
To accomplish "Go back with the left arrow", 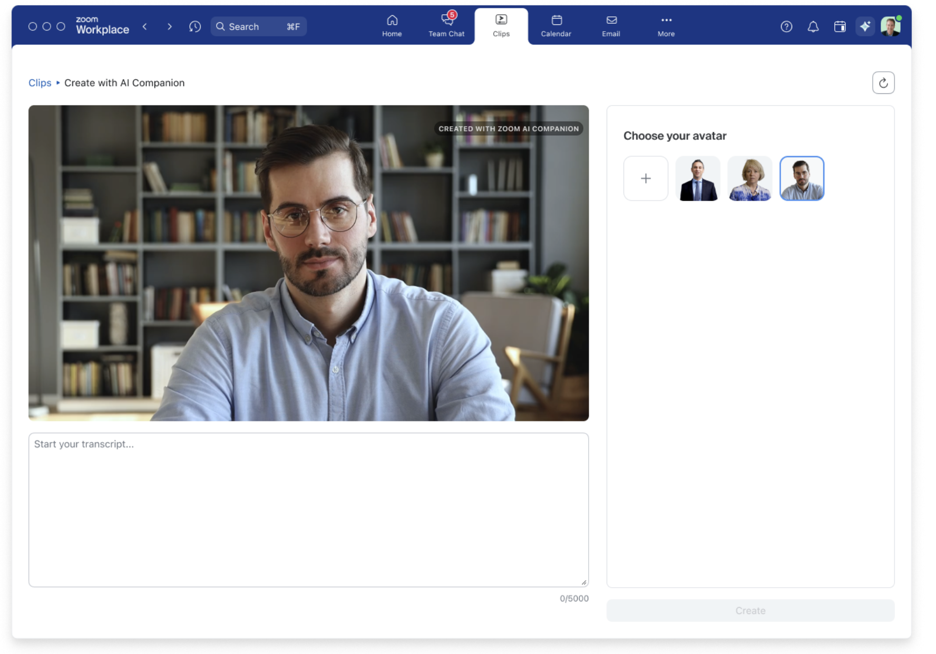I will coord(145,26).
